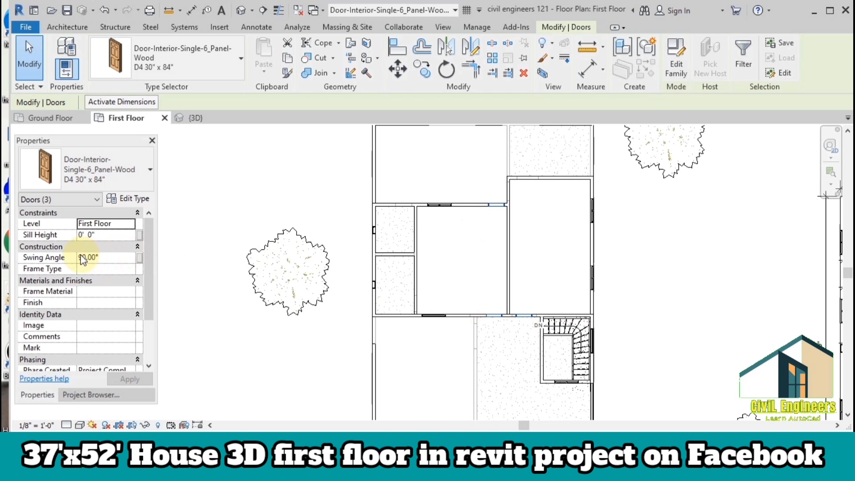The width and height of the screenshot is (855, 481).
Task: Open the Doors (3) filter dropdown
Action: coord(60,200)
